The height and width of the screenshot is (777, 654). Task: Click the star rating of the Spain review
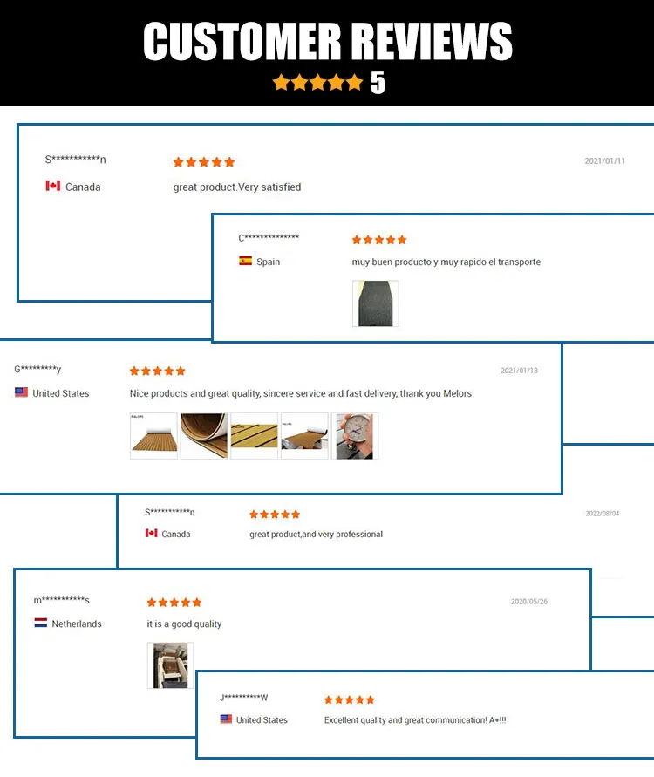pos(379,241)
